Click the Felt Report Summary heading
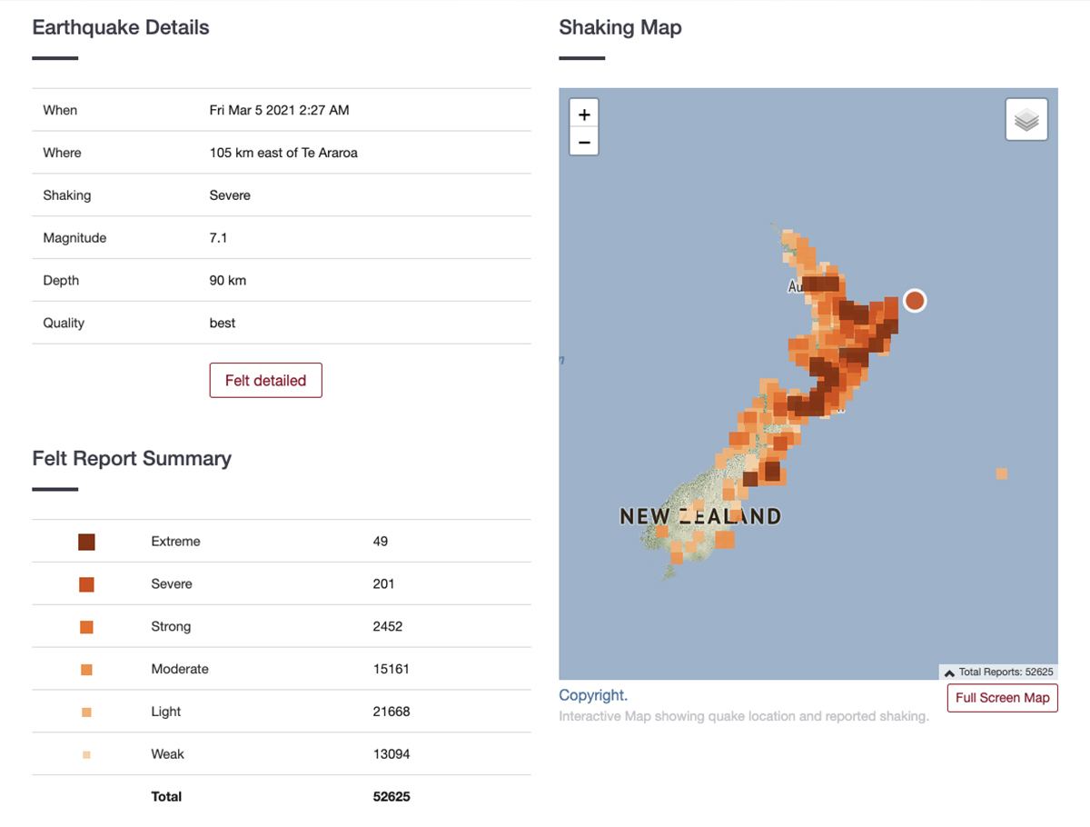 [x=132, y=458]
